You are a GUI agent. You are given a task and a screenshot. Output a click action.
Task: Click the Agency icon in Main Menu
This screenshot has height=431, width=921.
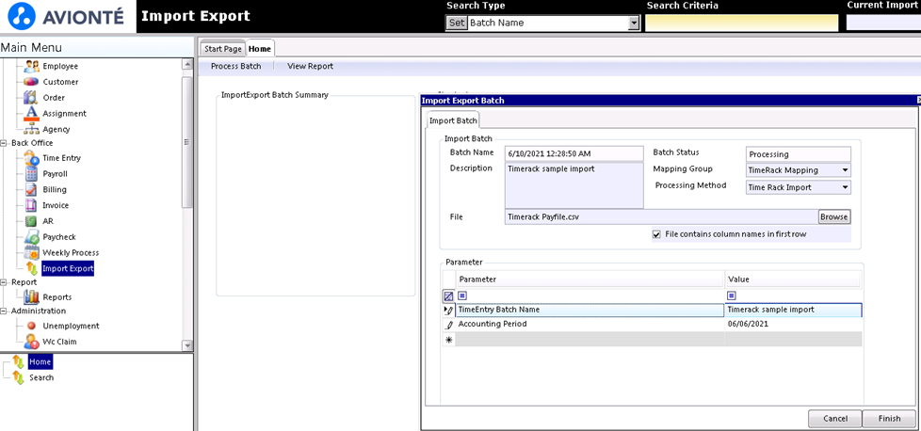coord(32,129)
